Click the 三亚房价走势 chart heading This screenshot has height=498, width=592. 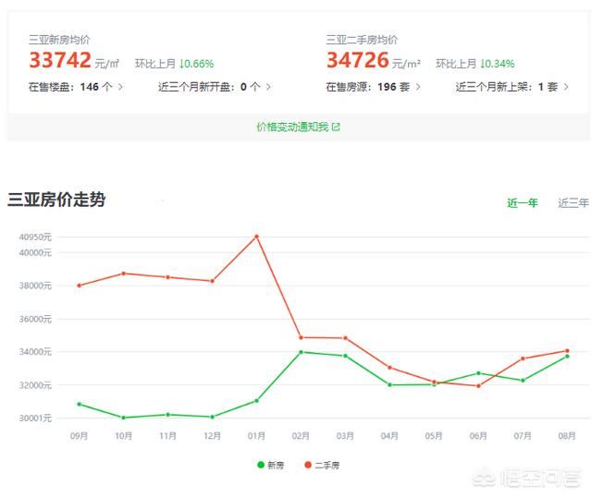coord(56,200)
